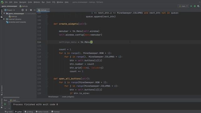Select main.py in project tree
The width and height of the screenshot is (201, 113).
pyautogui.click(x=14, y=16)
